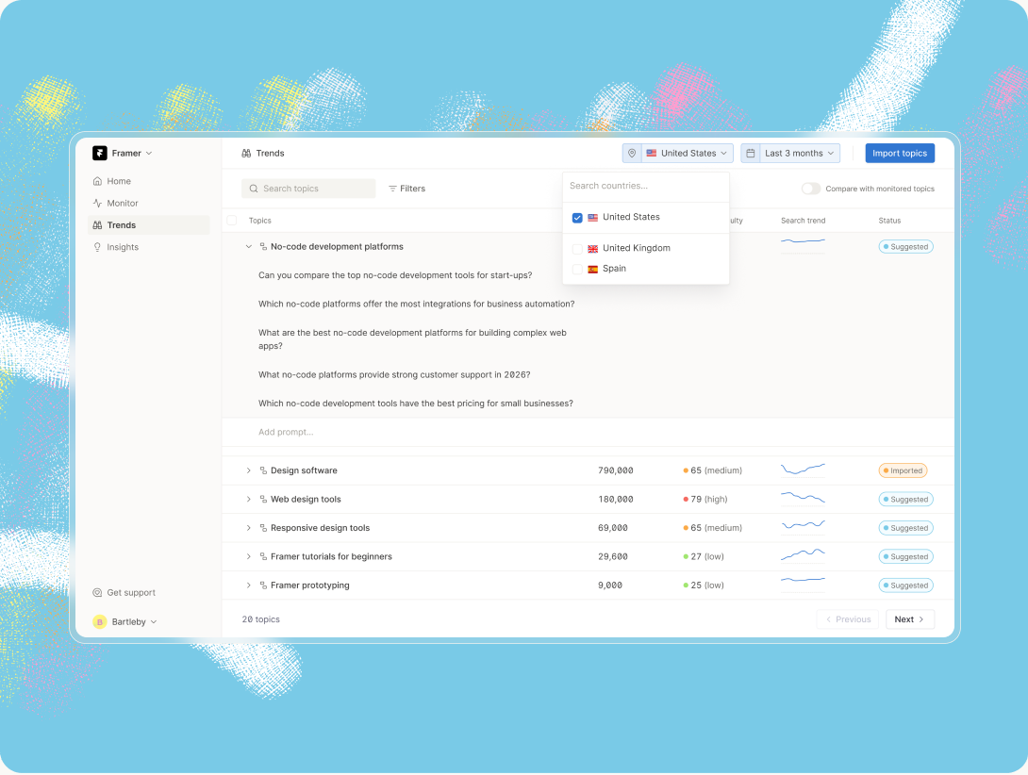1028x775 pixels.
Task: Click topic icon of Framer tutorials for beginners
Action: [263, 556]
